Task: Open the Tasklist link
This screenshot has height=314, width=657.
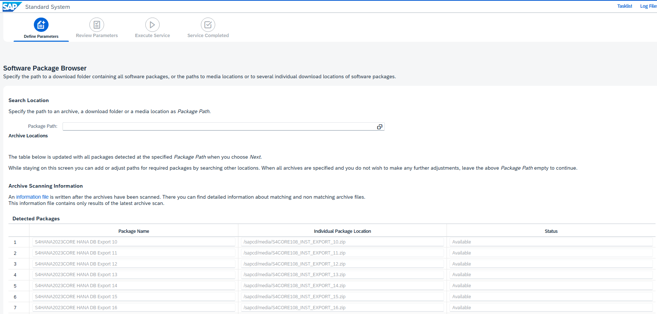Action: [x=625, y=6]
